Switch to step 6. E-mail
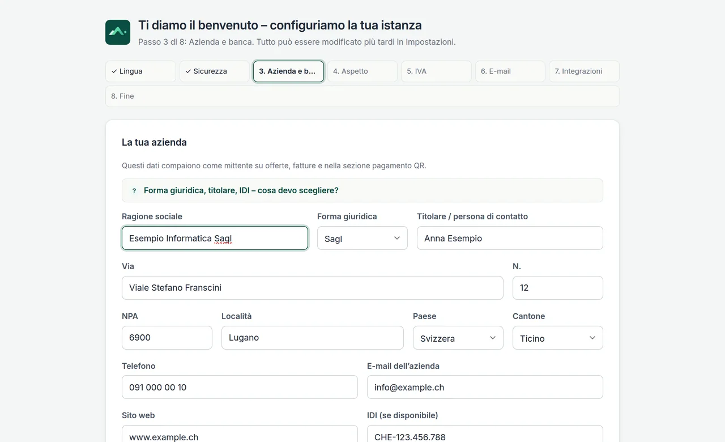 point(510,71)
